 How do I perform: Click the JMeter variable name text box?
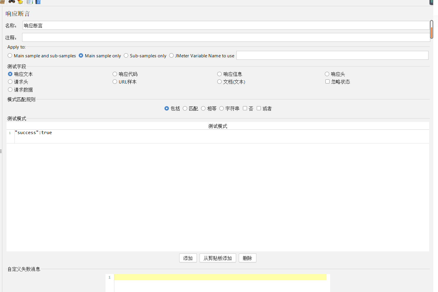pyautogui.click(x=332, y=55)
